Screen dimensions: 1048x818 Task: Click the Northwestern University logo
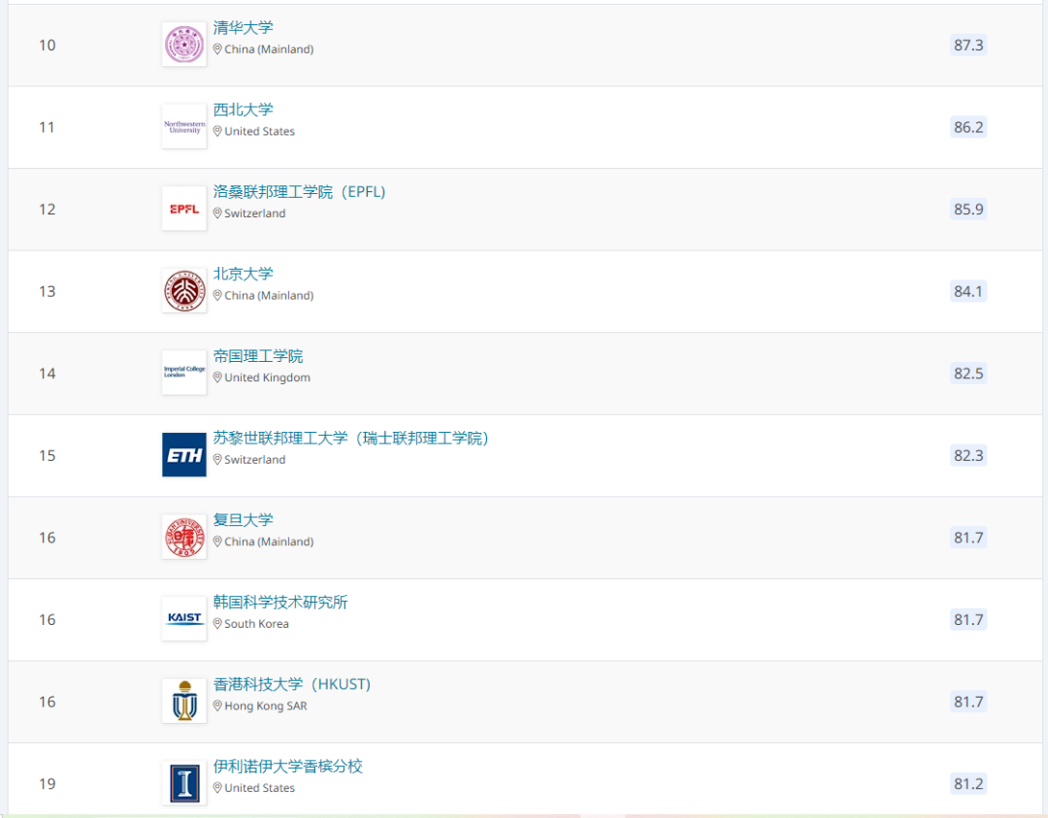pyautogui.click(x=183, y=127)
